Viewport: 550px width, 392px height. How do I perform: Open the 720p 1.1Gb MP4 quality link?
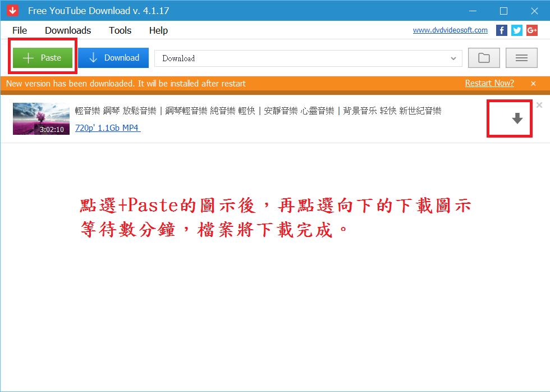(108, 128)
